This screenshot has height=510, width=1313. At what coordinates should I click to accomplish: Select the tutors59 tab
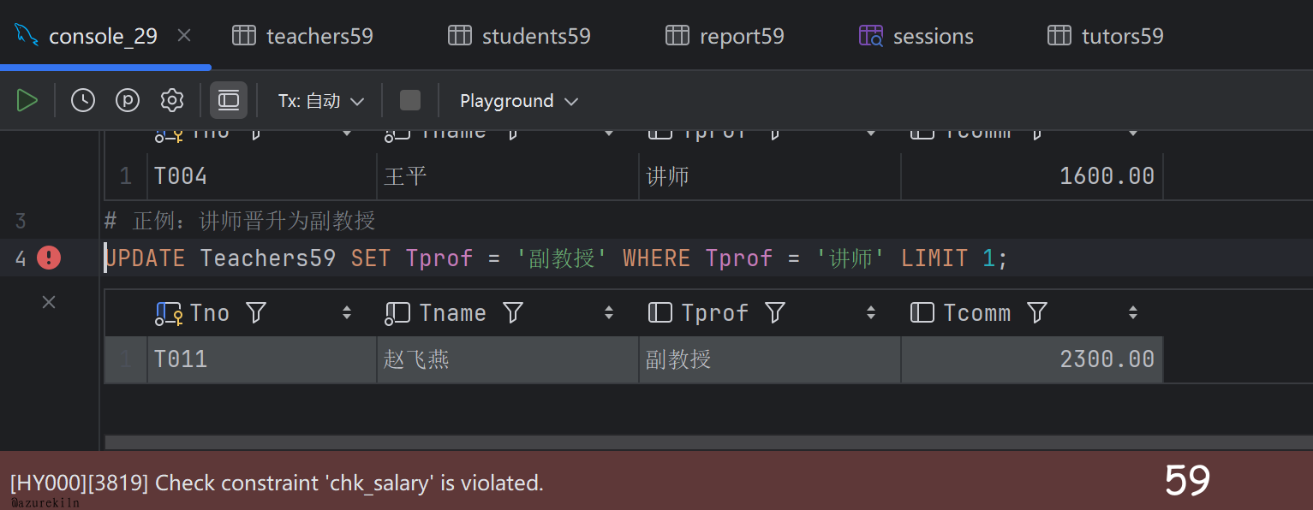coord(1106,36)
